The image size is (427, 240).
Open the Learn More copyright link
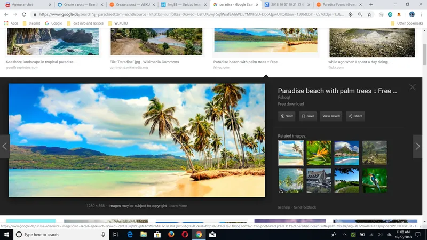coord(178,206)
